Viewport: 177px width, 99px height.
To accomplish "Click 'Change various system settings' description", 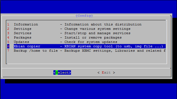I will tap(97, 29).
